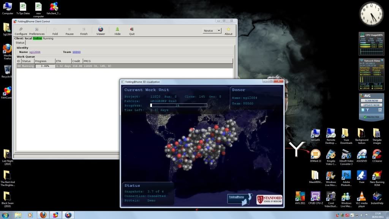Select the server01 desktop icon
Image resolution: width=389 pixels, height=219 pixels.
click(x=315, y=135)
